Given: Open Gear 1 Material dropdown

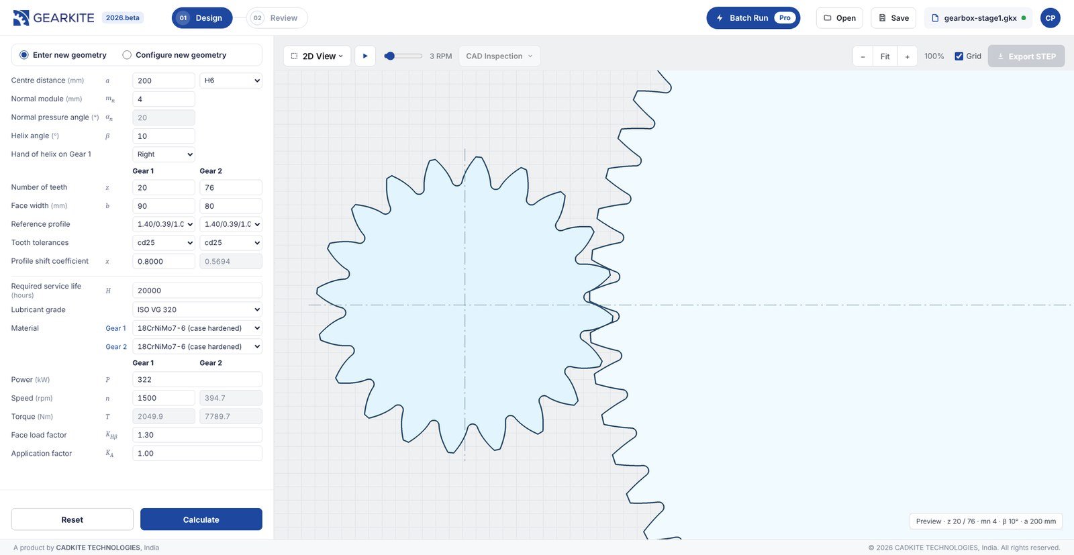Looking at the screenshot, I should (197, 328).
